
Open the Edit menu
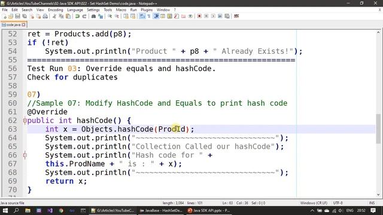click(x=14, y=10)
